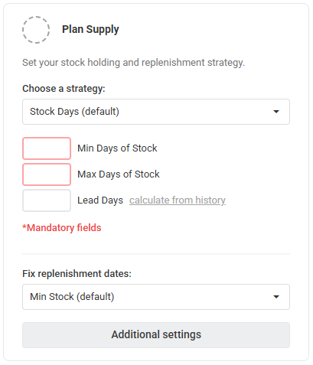The width and height of the screenshot is (313, 365).
Task: Select the Stock Days (default) text
Action: [74, 112]
